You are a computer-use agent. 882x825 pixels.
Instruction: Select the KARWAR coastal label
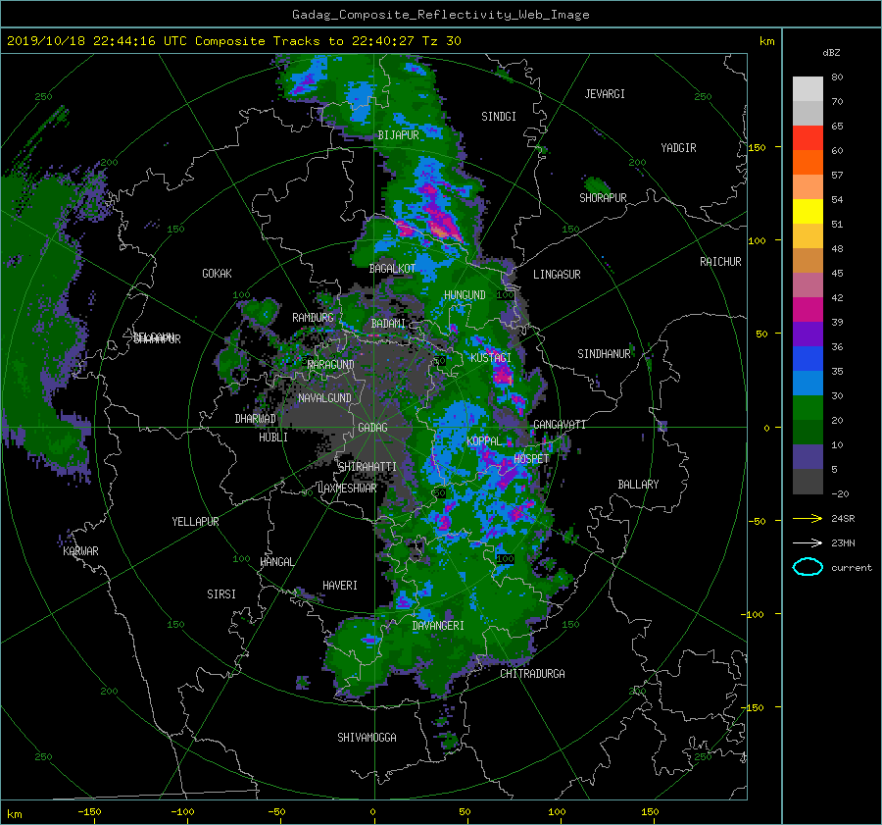pos(80,551)
